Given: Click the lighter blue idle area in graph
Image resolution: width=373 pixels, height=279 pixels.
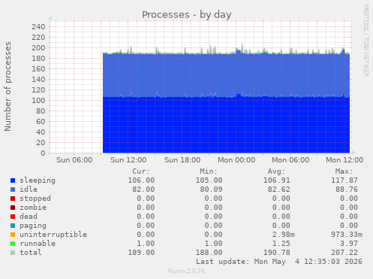Looking at the screenshot, I should [226, 75].
